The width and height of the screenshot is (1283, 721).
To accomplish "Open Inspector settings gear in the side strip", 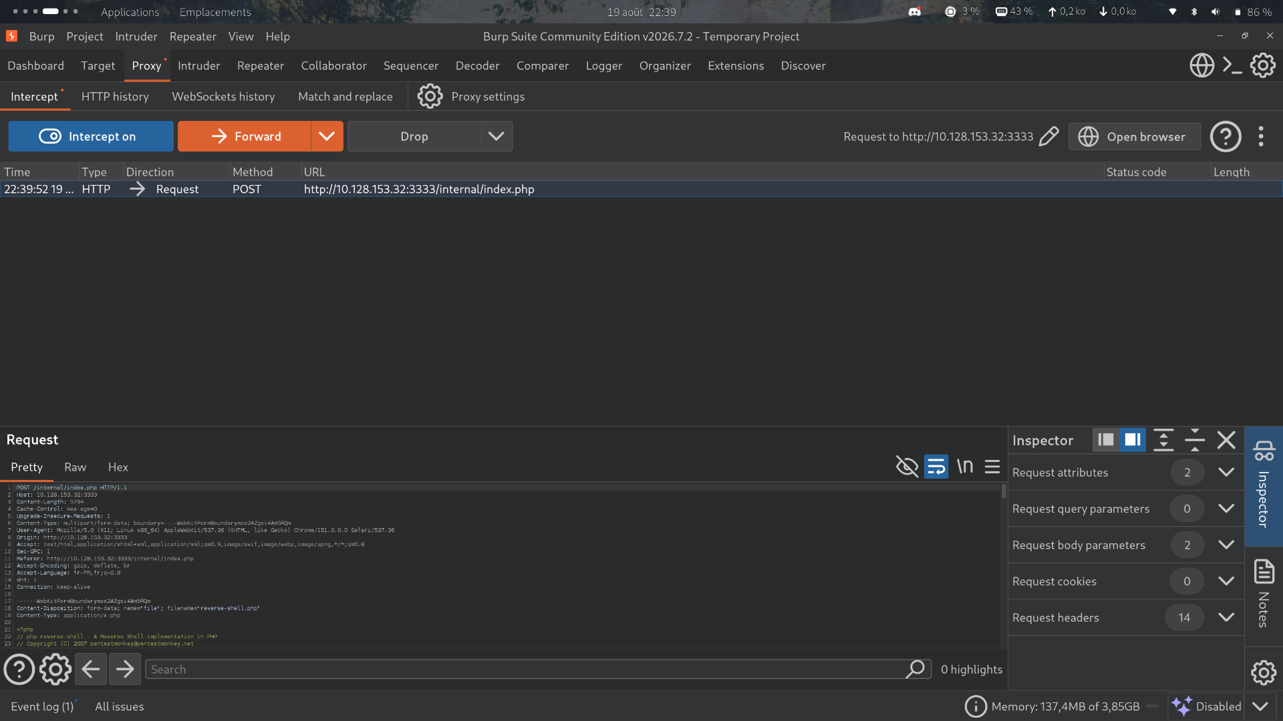I will tap(1264, 672).
